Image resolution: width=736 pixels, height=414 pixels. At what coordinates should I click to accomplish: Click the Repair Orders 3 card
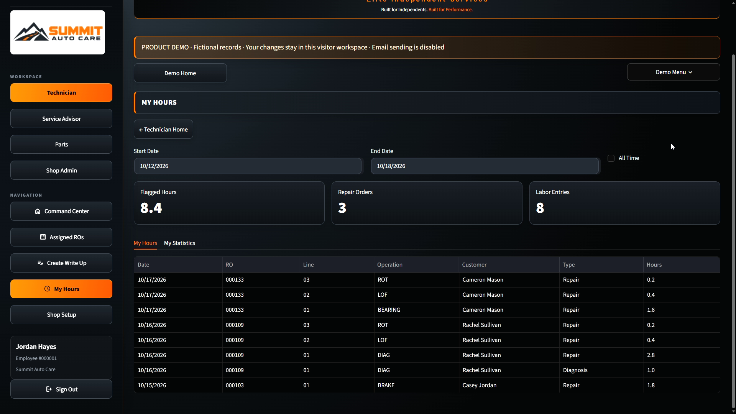pyautogui.click(x=427, y=203)
